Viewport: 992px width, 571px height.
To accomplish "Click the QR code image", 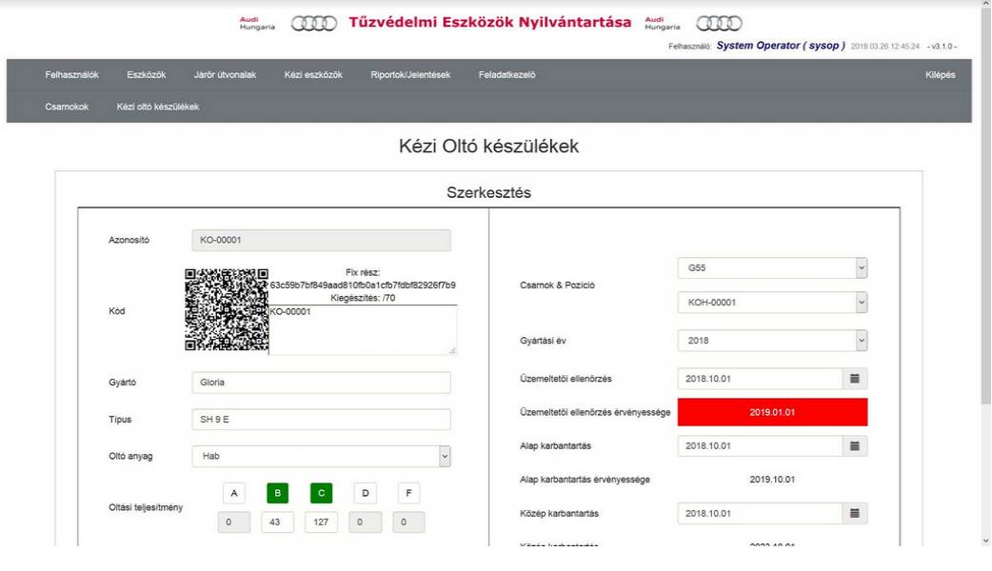I will 227,310.
